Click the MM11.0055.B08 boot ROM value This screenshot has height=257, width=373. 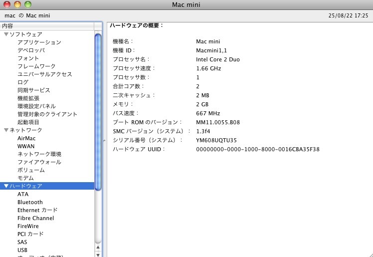(x=217, y=122)
